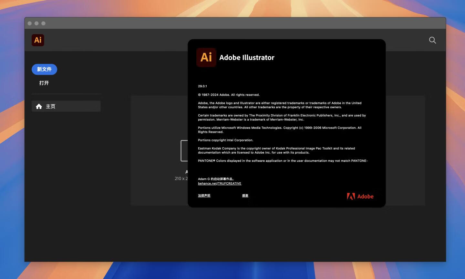Click the Illustrator Ai logo in header
Image resolution: width=465 pixels, height=279 pixels.
tap(38, 40)
